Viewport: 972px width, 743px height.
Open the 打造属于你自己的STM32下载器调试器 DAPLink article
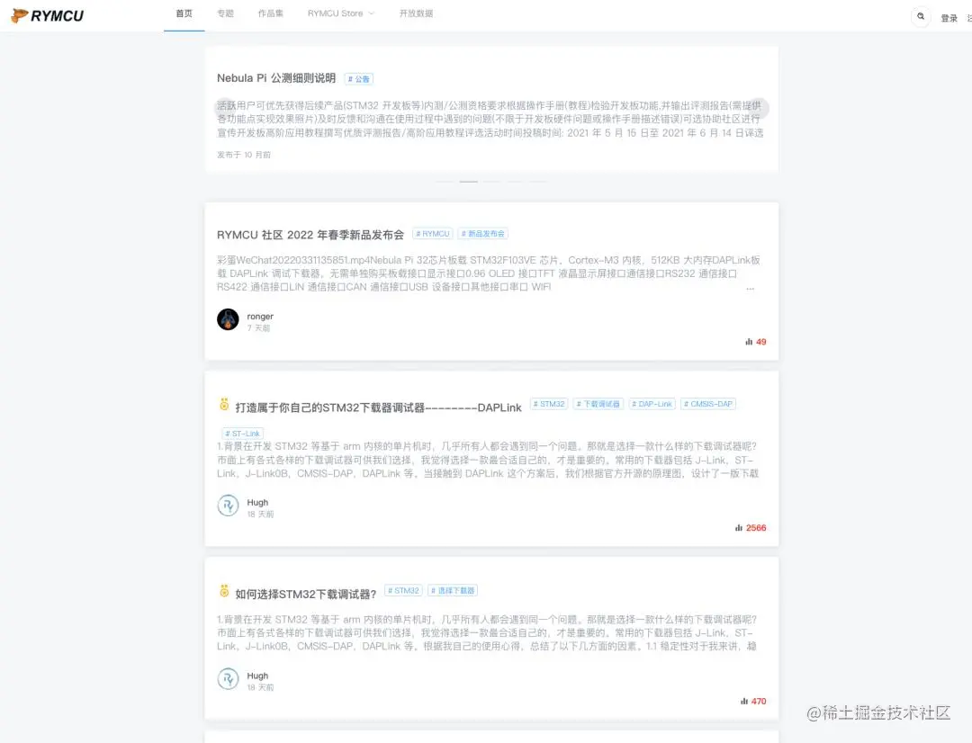click(378, 407)
